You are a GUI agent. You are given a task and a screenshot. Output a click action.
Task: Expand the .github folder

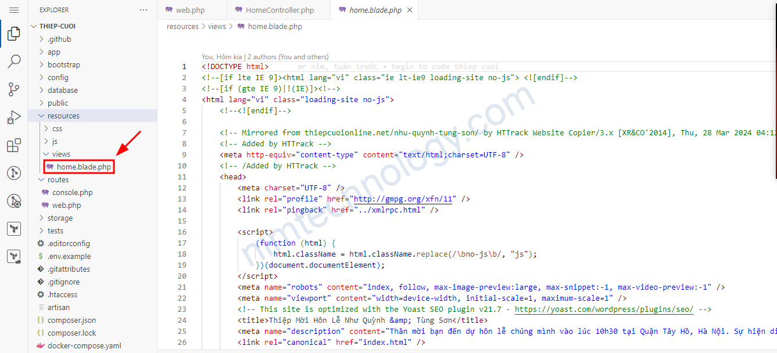point(59,39)
